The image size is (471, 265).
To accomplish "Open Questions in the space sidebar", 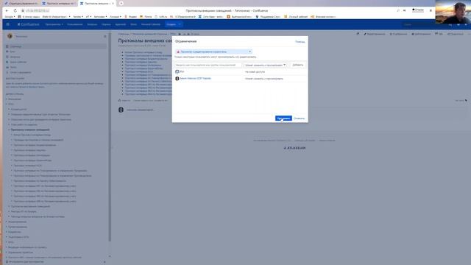I will (13, 57).
